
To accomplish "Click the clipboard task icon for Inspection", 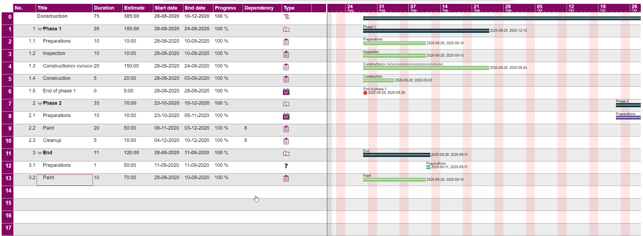I will pyautogui.click(x=286, y=54).
